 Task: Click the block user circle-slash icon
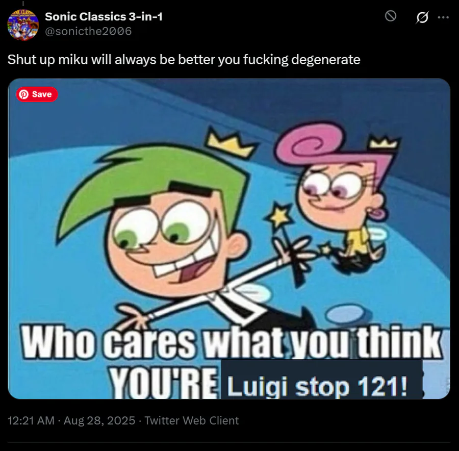coord(391,16)
